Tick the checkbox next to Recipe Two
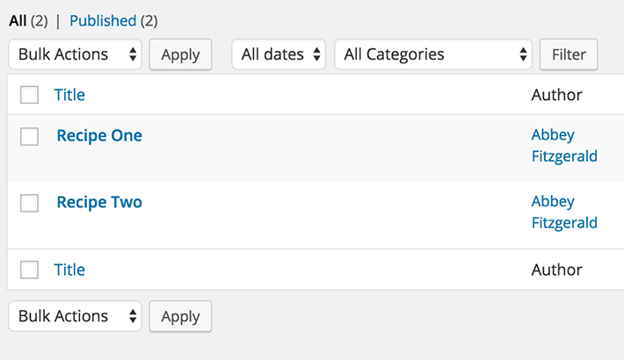The image size is (624, 360). pos(29,203)
